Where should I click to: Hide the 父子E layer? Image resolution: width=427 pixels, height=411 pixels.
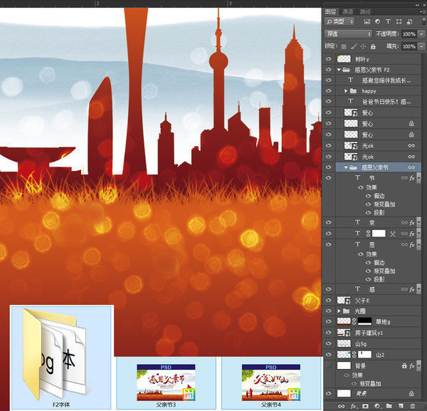(x=329, y=300)
